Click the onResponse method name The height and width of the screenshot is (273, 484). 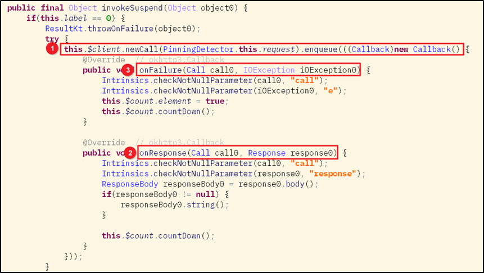(163, 153)
